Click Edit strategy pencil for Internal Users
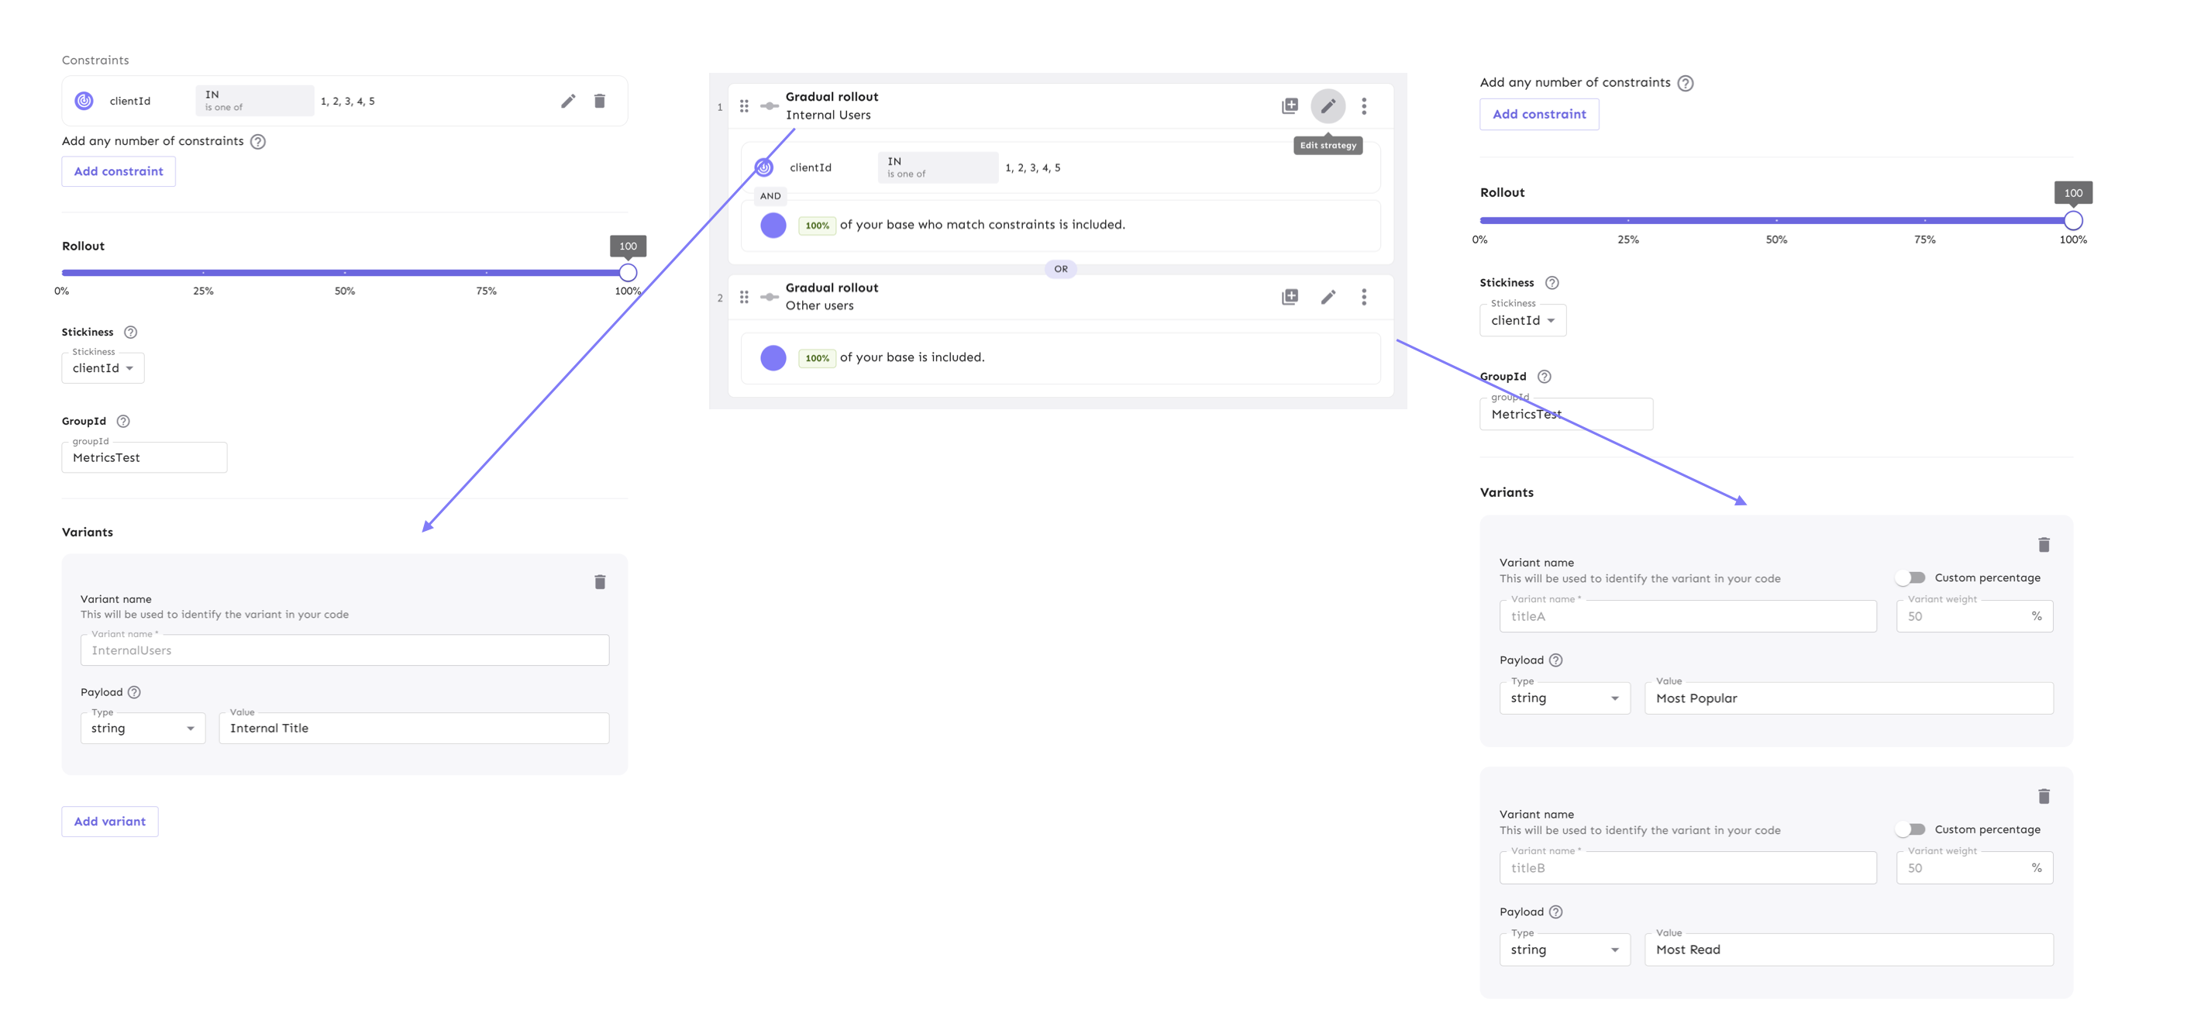Screen dimensions: 2187x1034 1328,106
